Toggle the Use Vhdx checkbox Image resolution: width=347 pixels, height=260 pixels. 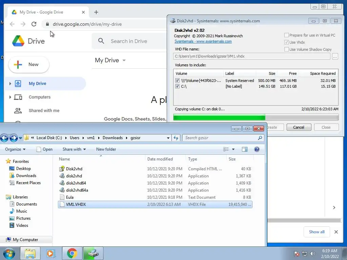(x=286, y=42)
